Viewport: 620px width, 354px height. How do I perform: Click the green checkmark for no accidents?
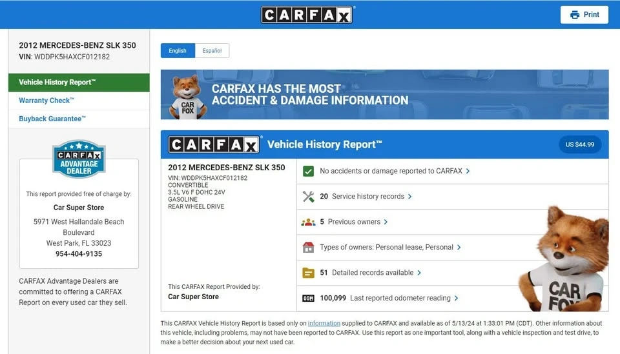coord(308,172)
